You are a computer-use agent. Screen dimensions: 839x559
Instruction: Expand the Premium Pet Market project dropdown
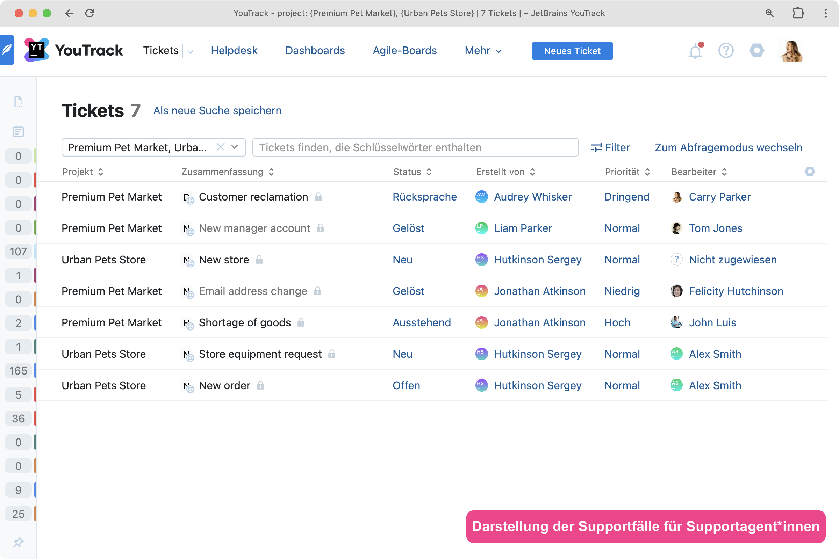(x=234, y=147)
